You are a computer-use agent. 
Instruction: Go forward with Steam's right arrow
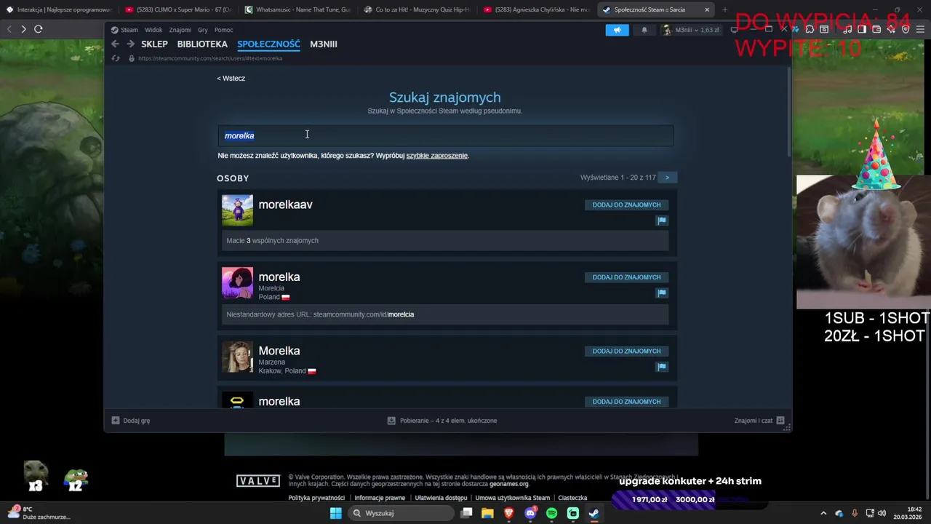click(130, 44)
